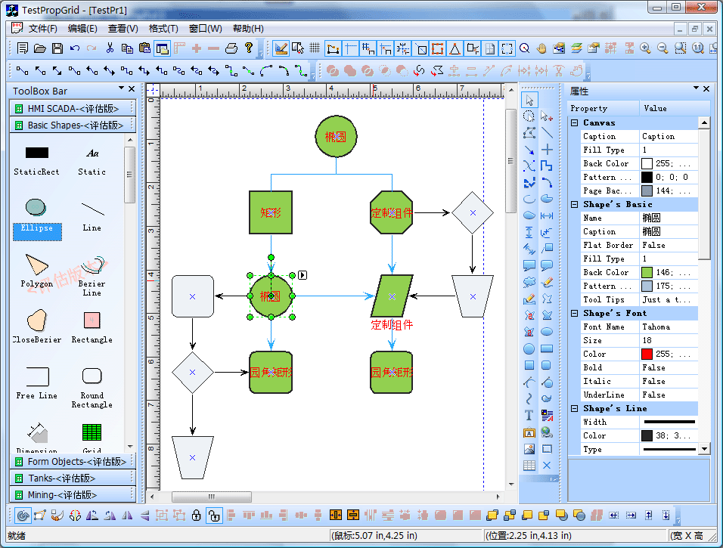Select the pointer arrow tool in palette
Image resolution: width=723 pixels, height=548 pixels.
point(529,100)
